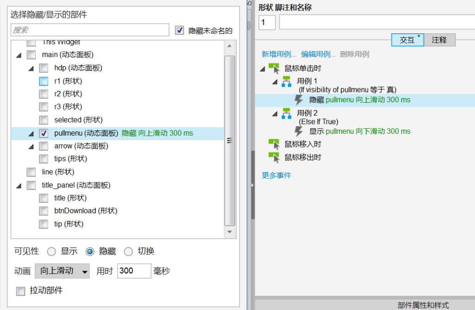The height and width of the screenshot is (310, 475).
Task: Open the 更多事件 link
Action: click(x=276, y=175)
